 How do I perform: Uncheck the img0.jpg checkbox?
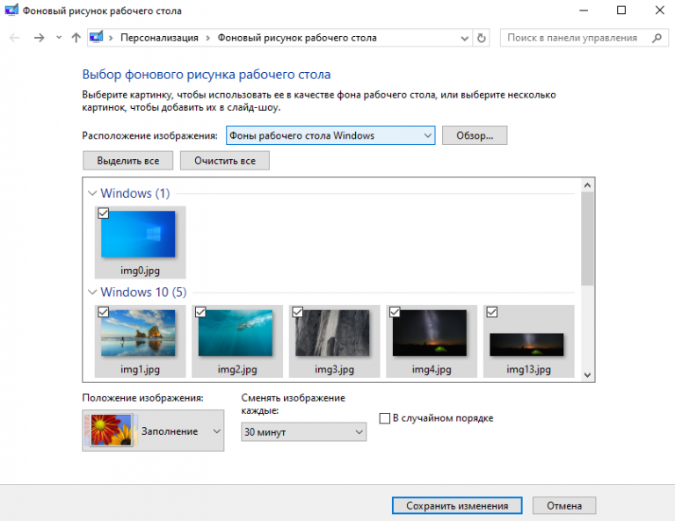(x=103, y=213)
